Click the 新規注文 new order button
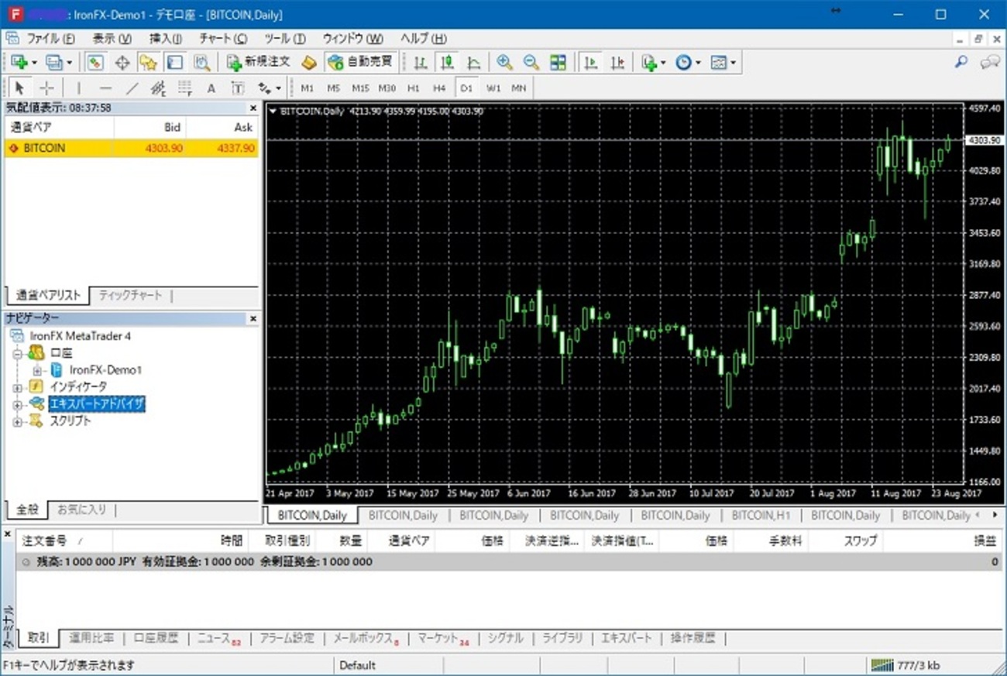 [x=258, y=62]
